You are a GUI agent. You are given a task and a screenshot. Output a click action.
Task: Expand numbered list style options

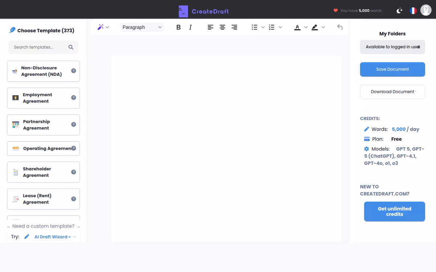[280, 27]
